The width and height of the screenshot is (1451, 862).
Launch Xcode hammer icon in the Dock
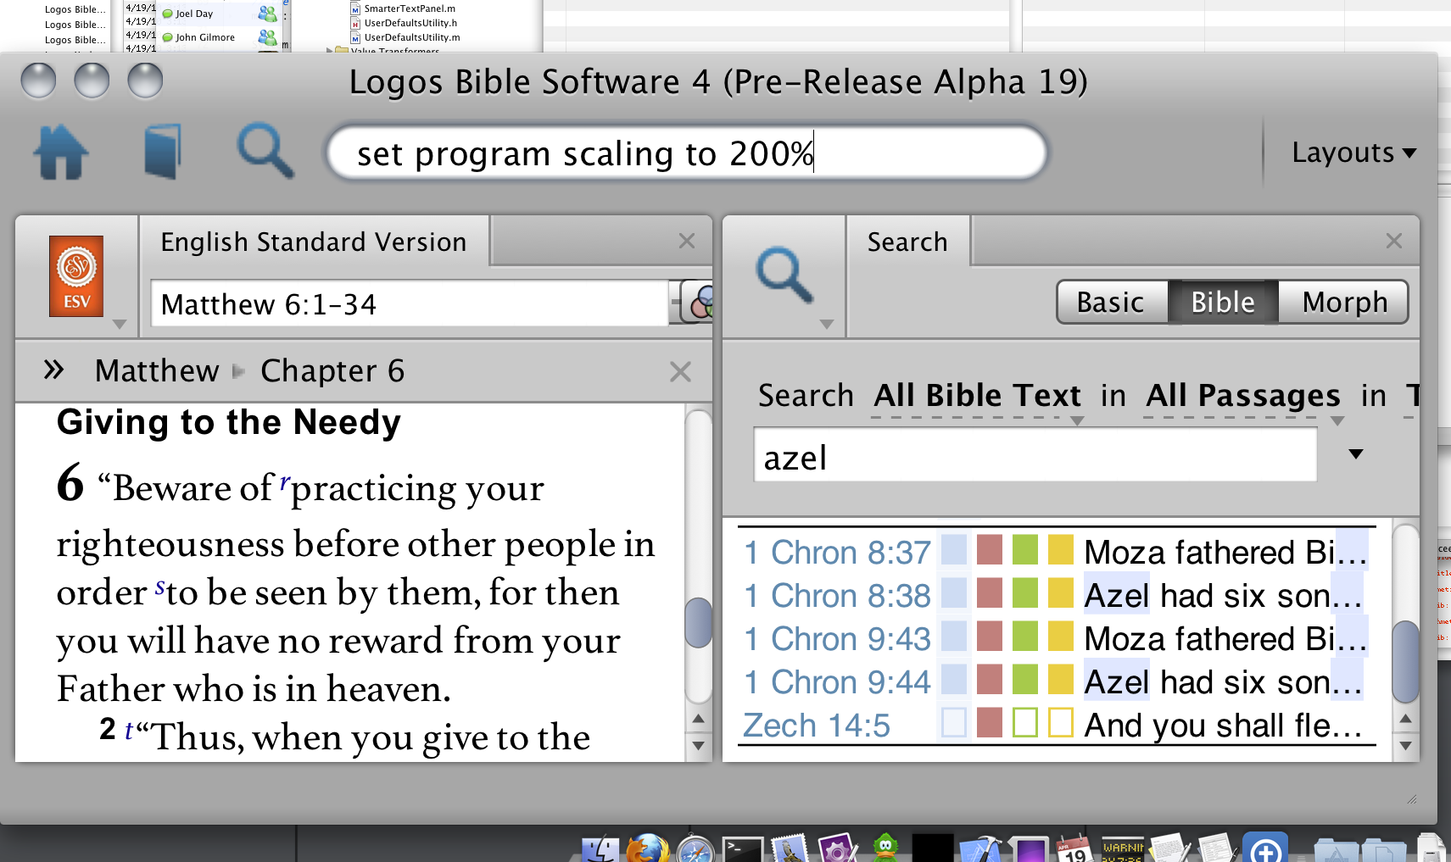click(x=980, y=849)
